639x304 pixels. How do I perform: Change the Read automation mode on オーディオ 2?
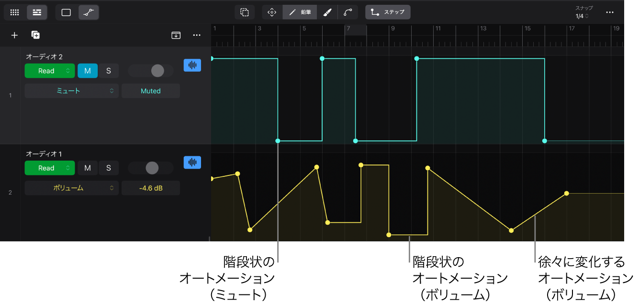(50, 71)
